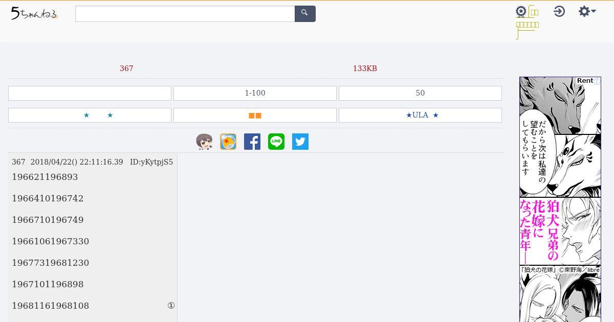Click the orange squares button
Viewport: 614px width, 322px height.
pyautogui.click(x=255, y=115)
